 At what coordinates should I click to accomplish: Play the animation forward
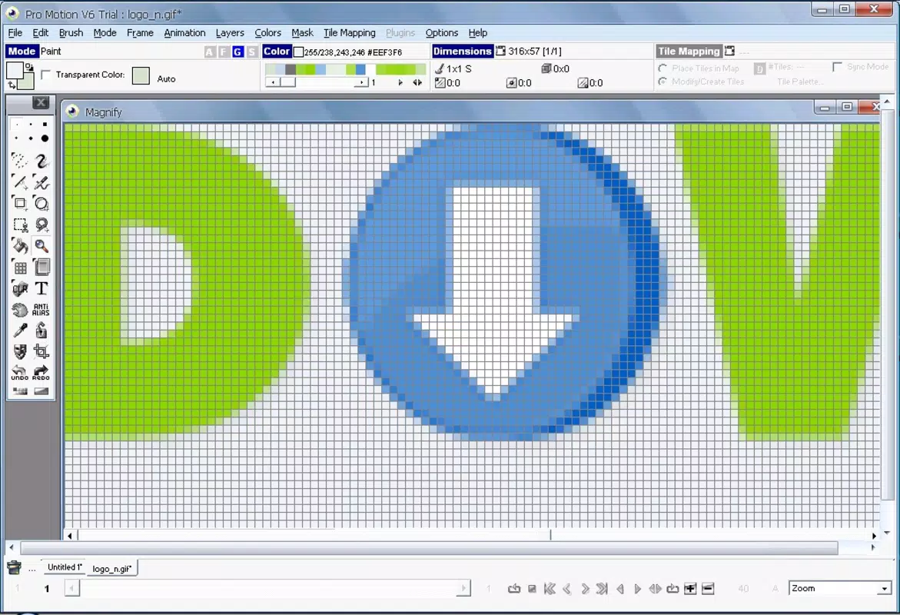pos(638,589)
